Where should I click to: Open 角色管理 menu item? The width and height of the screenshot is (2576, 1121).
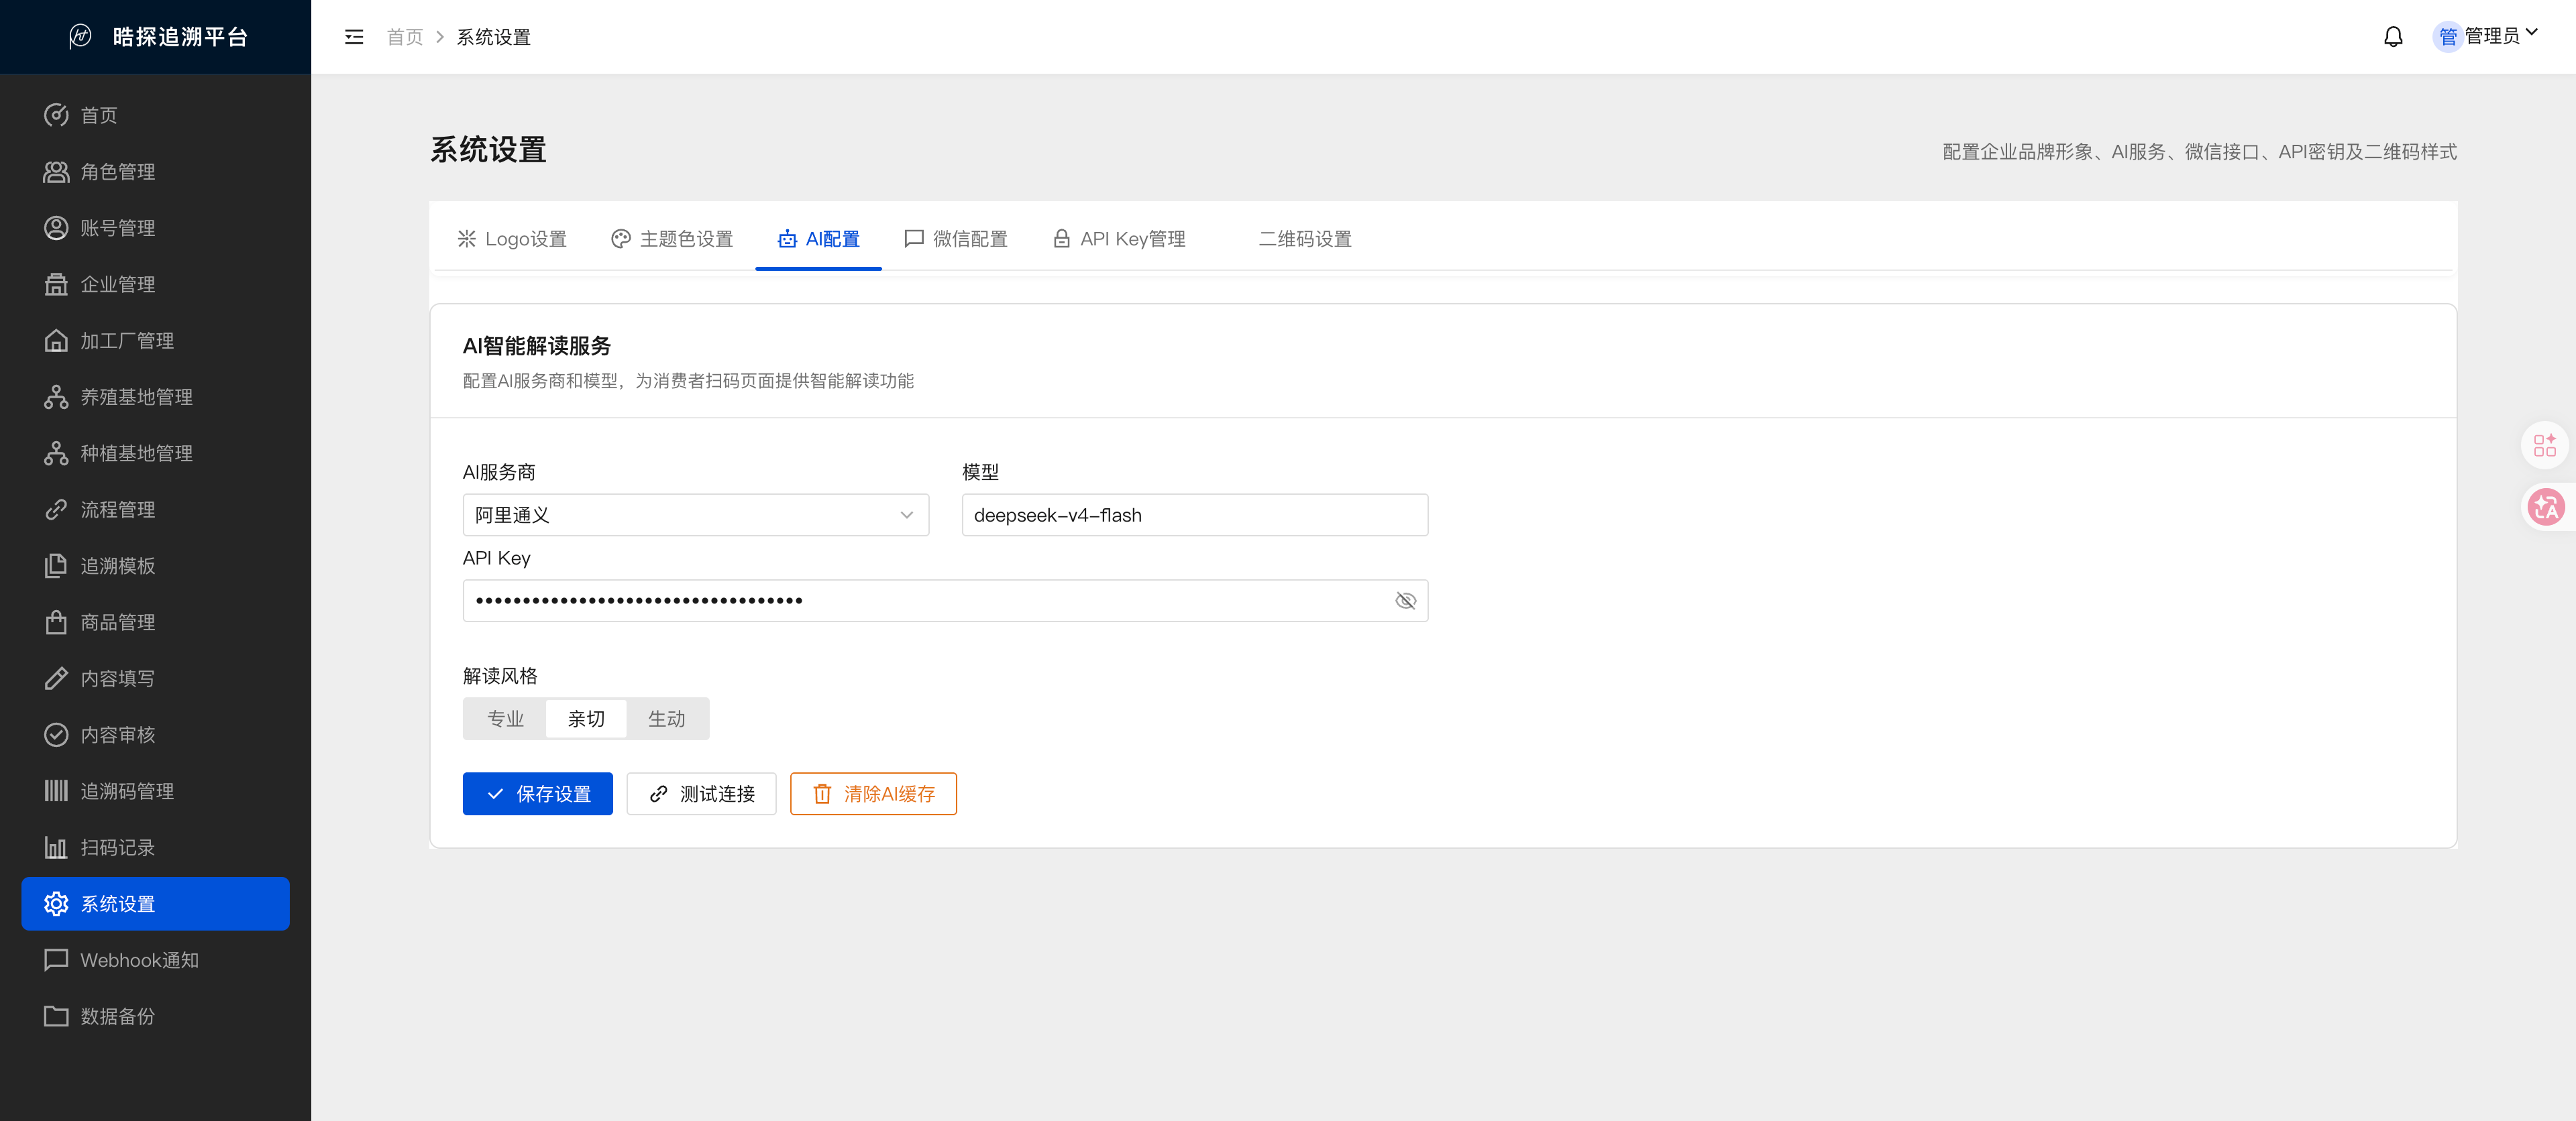[x=155, y=172]
